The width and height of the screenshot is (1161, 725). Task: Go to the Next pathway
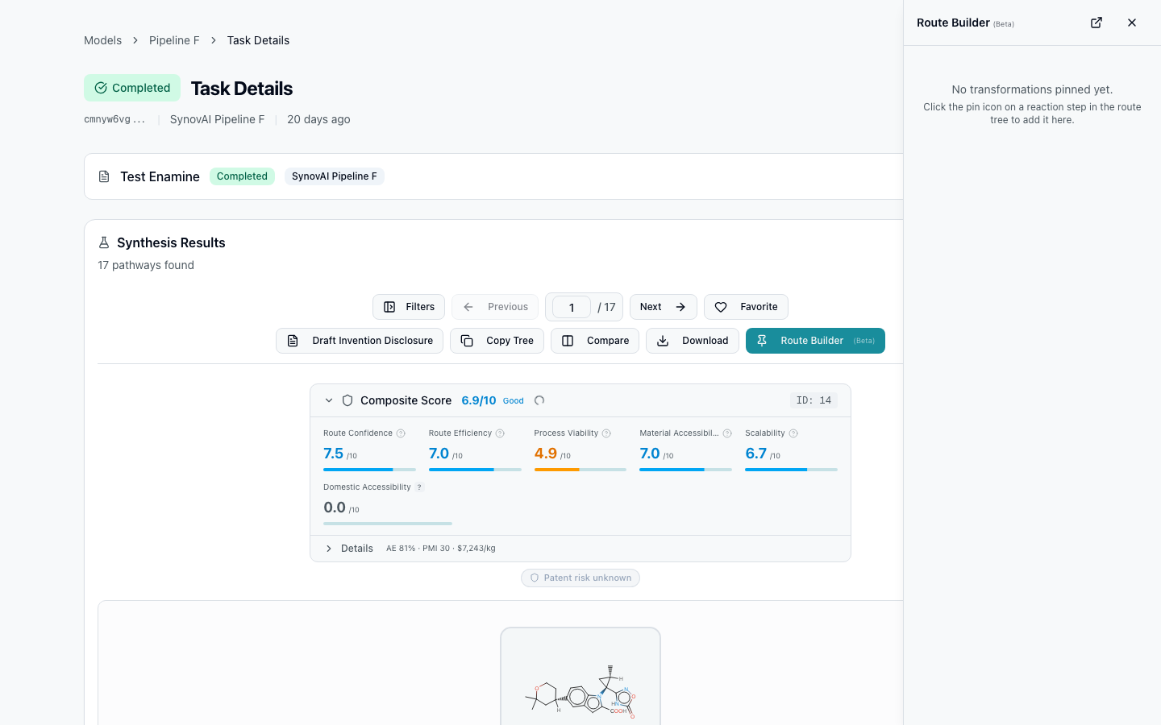tap(664, 307)
